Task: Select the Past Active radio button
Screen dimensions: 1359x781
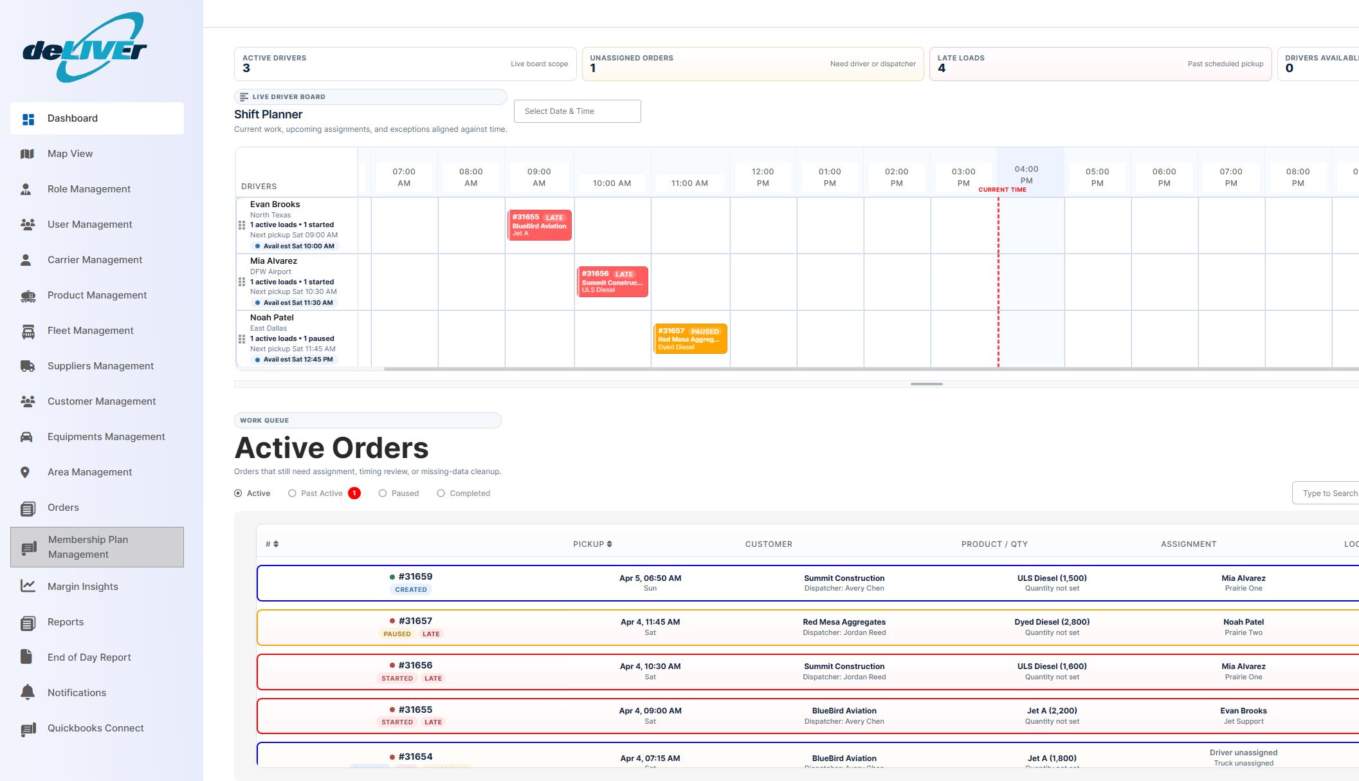Action: 295,493
